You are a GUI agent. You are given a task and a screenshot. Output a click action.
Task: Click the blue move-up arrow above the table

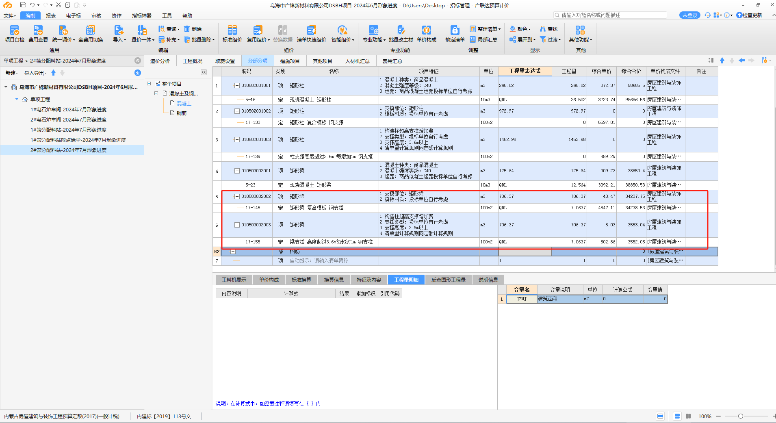[722, 61]
